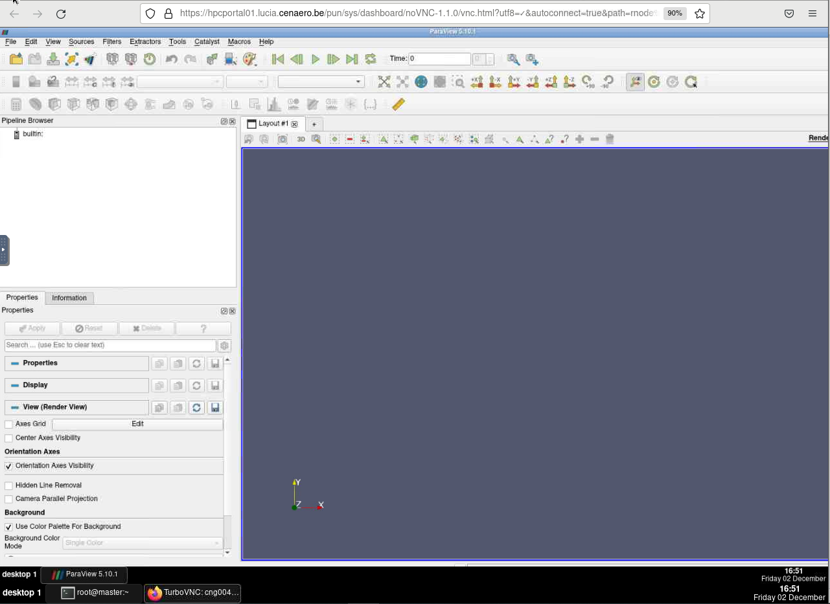
Task: Focus the properties search field
Action: coord(110,346)
